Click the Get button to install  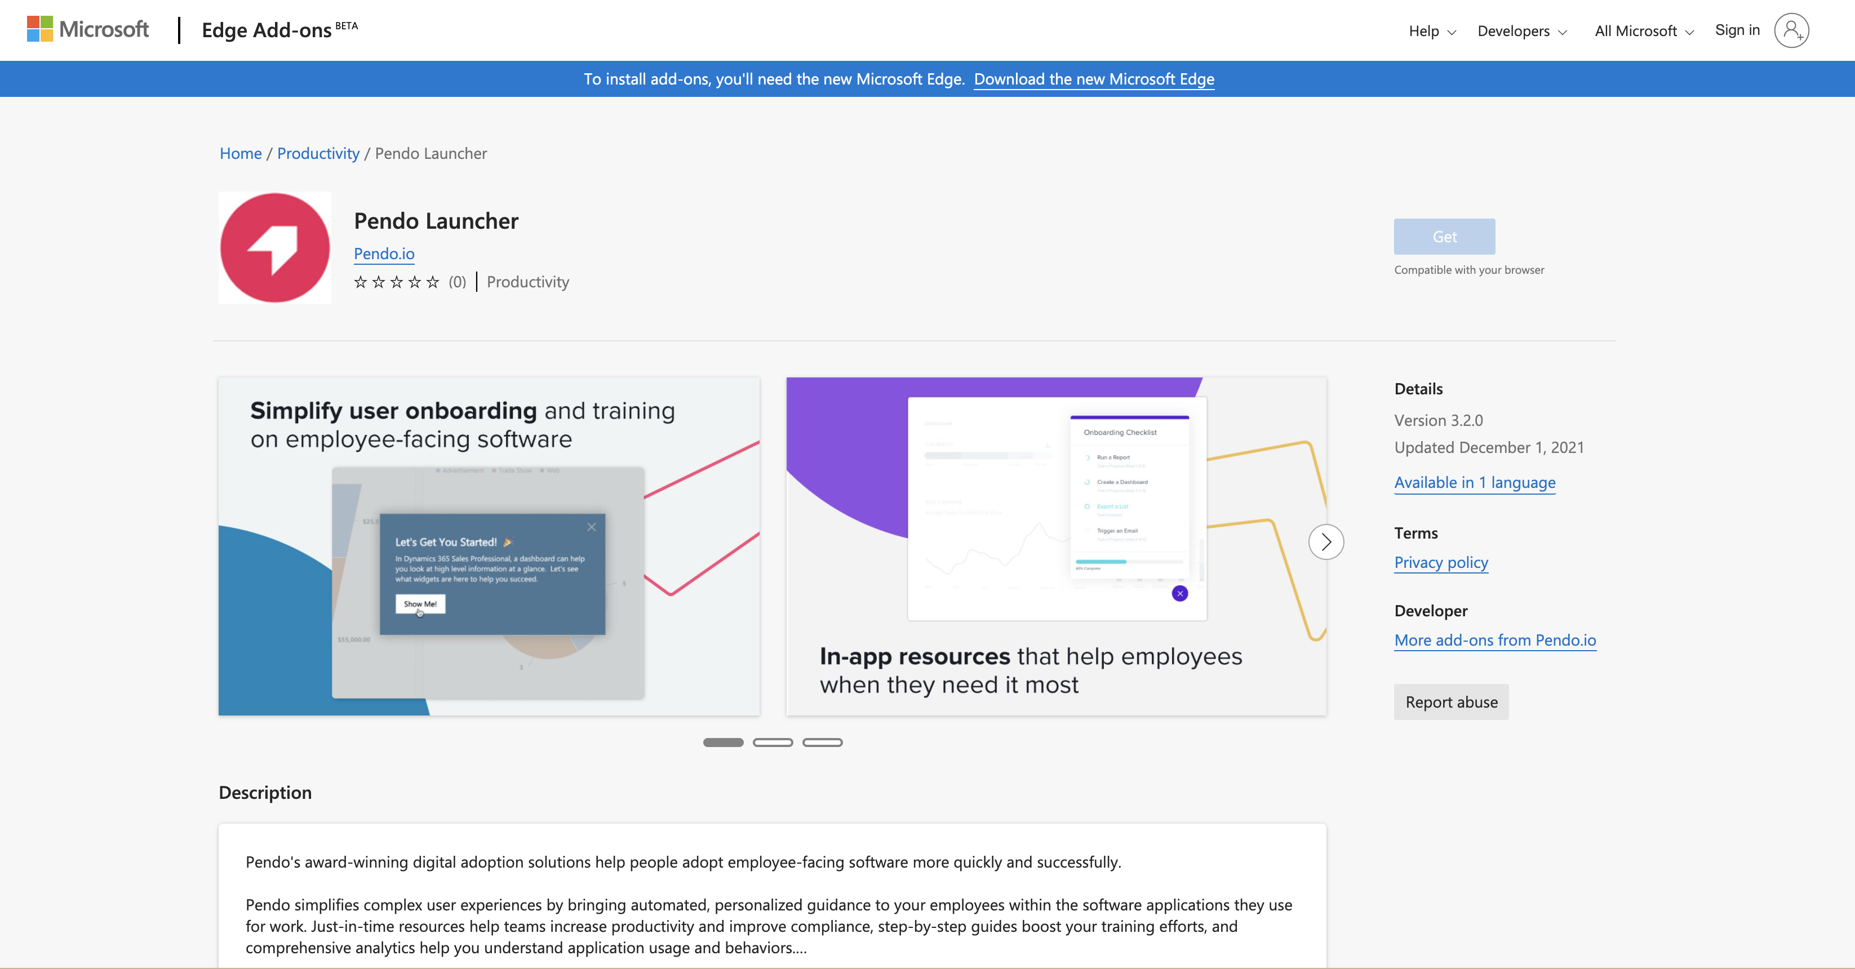1444,235
